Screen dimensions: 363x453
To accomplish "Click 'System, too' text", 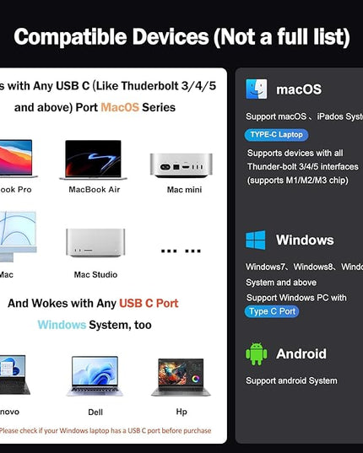I will point(120,325).
